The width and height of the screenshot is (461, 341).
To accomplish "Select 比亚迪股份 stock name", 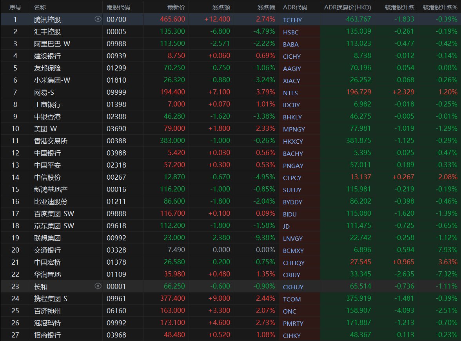I will [51, 202].
